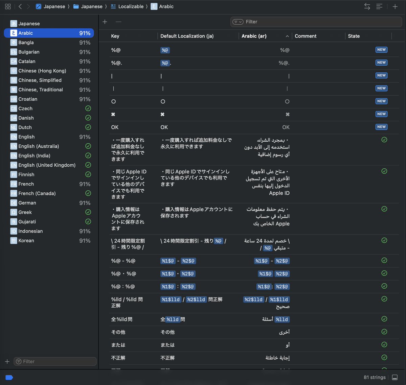Open the Japanese project breadcrumb
Image resolution: width=406 pixels, height=385 pixels.
[x=50, y=6]
